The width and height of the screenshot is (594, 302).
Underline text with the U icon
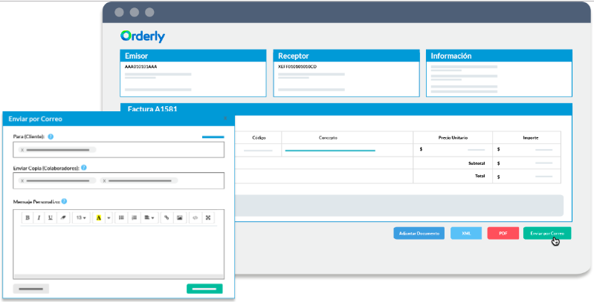(x=51, y=217)
